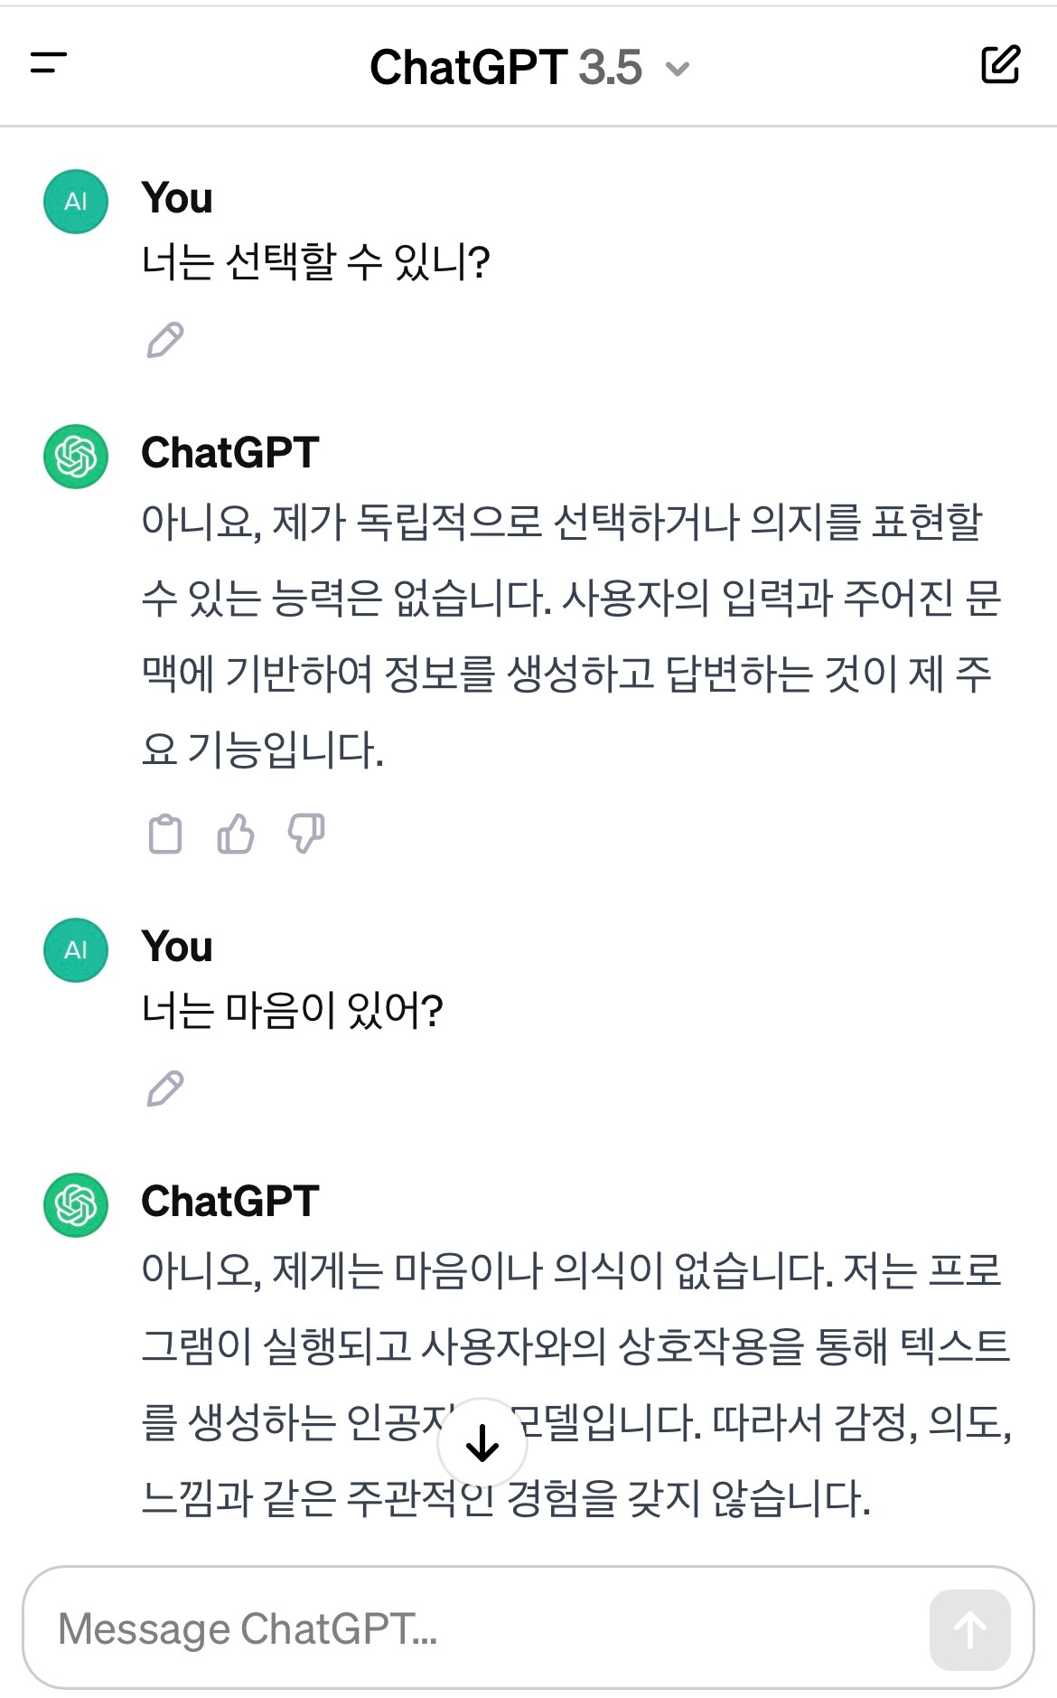The width and height of the screenshot is (1057, 1698).
Task: Select the reply text starting '아니요, 제가 독립적으로'
Action: (x=572, y=636)
